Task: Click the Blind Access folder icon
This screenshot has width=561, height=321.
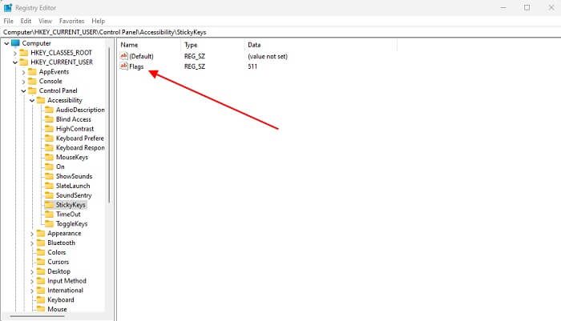Action: click(49, 119)
